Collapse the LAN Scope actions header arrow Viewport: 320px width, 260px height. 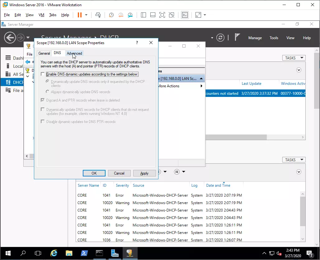[201, 78]
